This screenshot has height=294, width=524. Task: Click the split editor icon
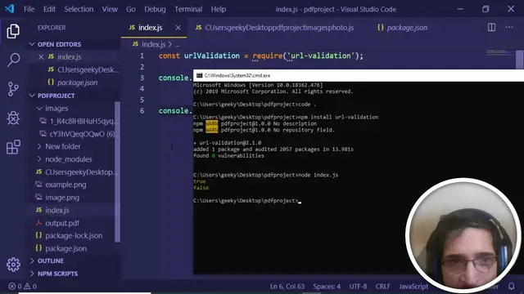tap(491, 27)
